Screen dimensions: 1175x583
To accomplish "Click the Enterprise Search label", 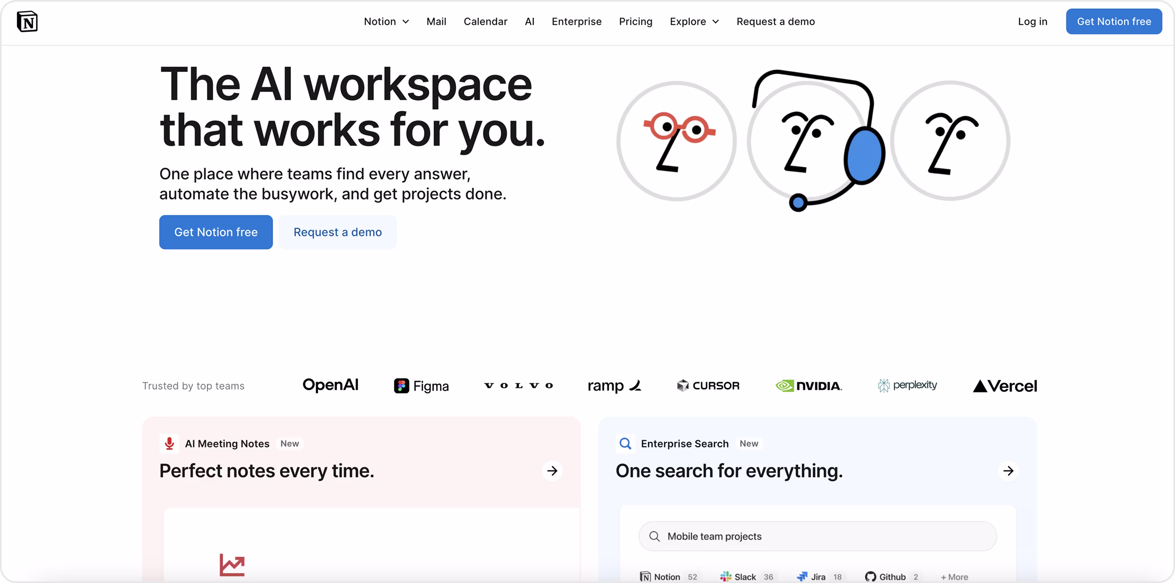I will click(685, 444).
